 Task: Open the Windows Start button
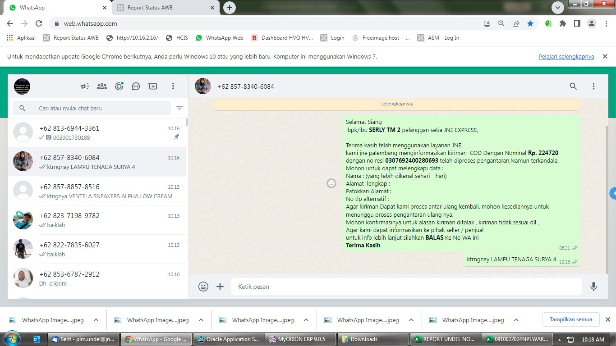(x=12, y=339)
